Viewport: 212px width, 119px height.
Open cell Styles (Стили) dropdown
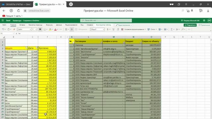152,29
